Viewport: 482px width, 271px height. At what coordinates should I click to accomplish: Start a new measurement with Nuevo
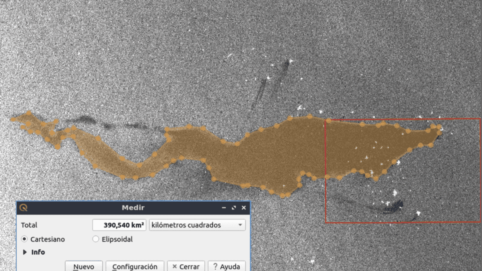[x=84, y=266]
